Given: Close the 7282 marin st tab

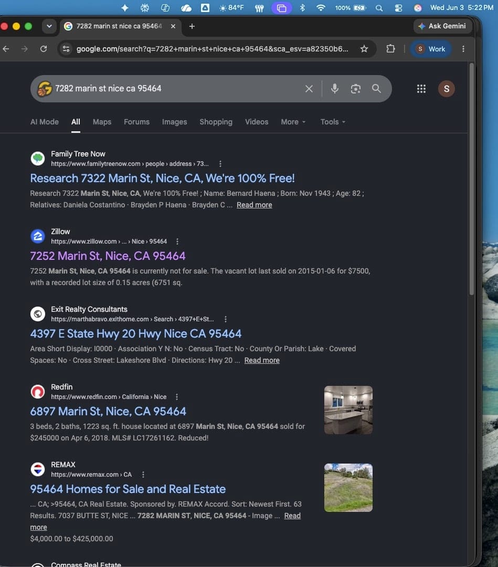Looking at the screenshot, I should click(173, 26).
